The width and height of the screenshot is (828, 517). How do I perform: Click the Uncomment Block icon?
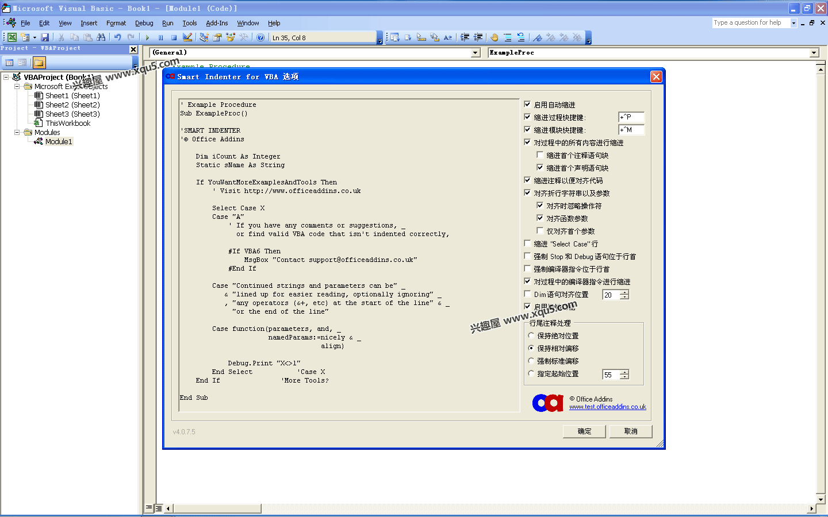tap(521, 37)
